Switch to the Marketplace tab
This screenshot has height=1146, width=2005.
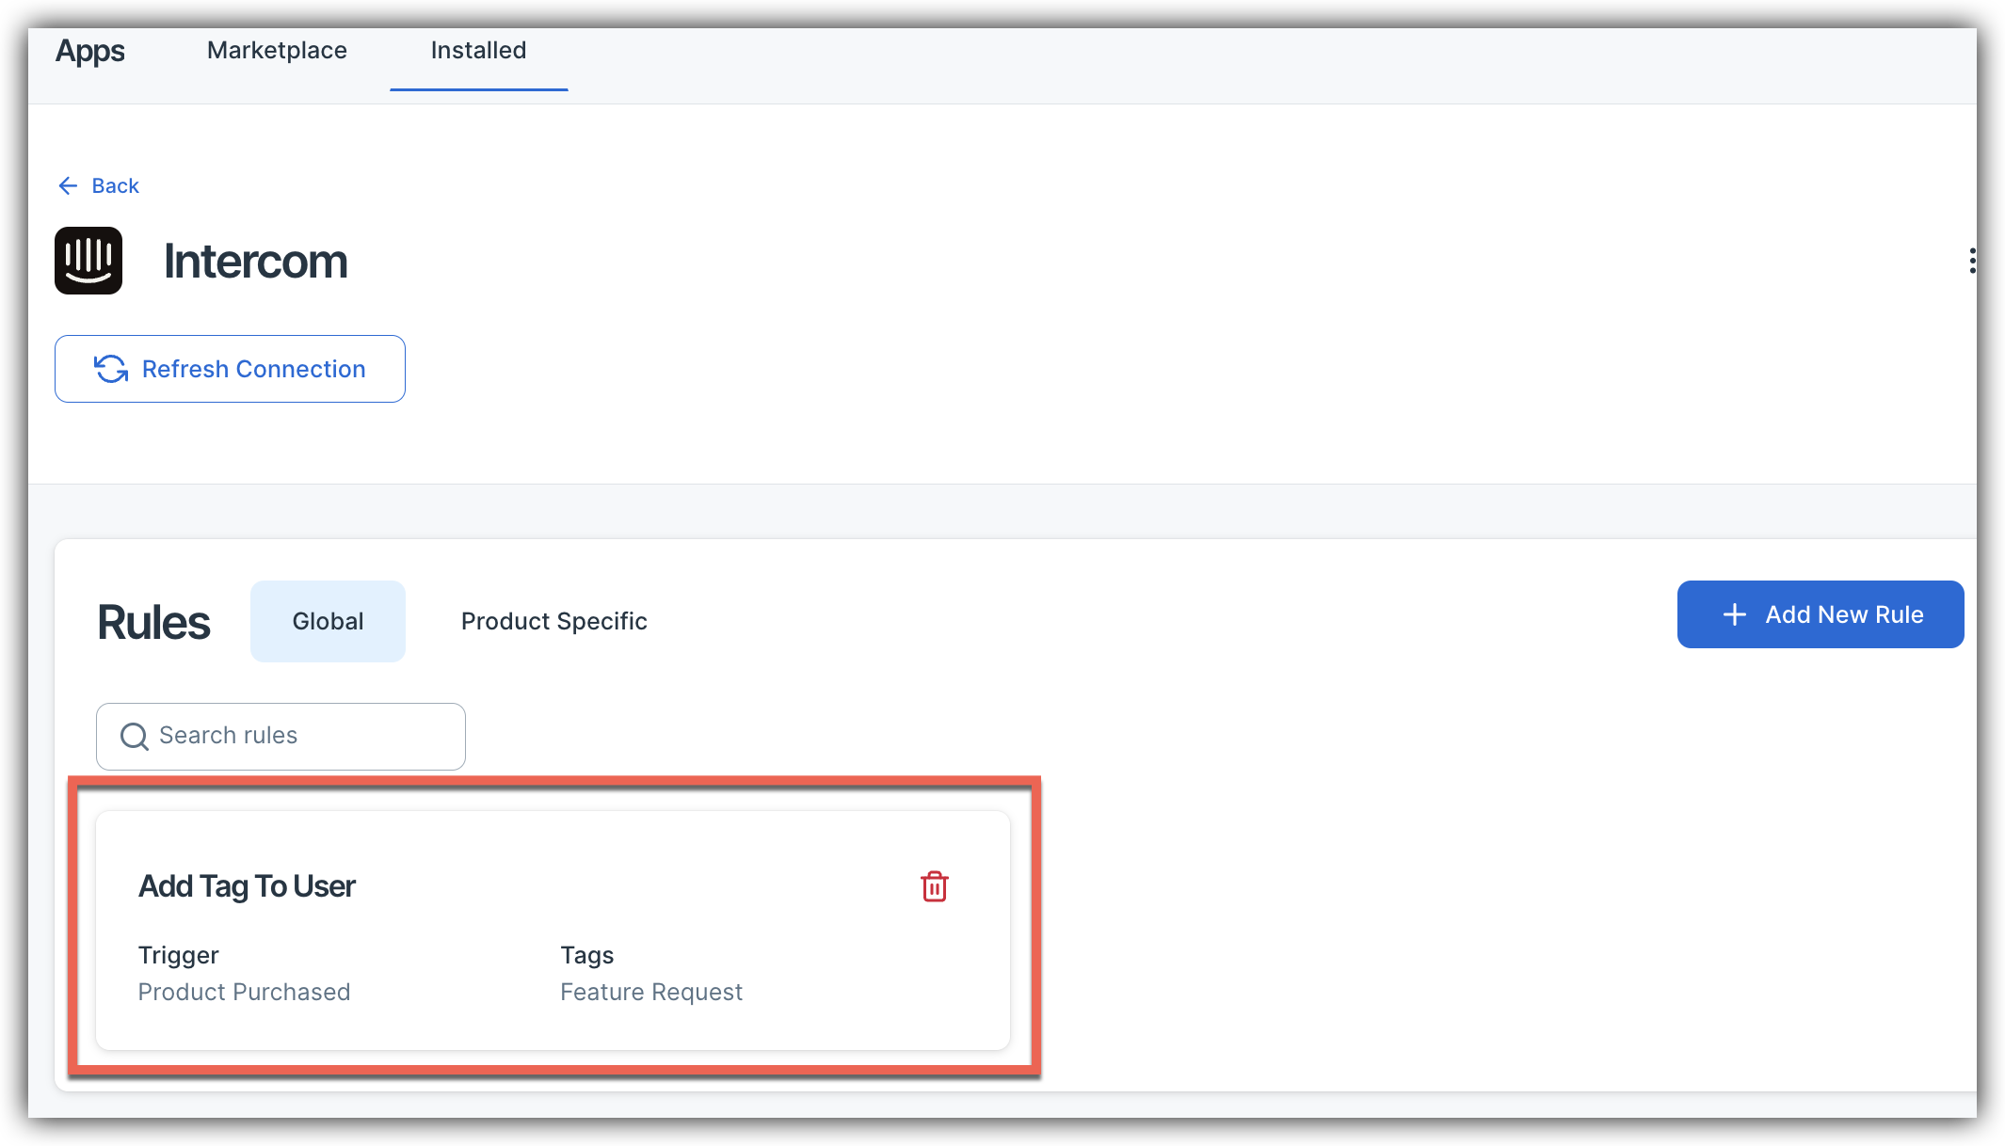click(277, 51)
